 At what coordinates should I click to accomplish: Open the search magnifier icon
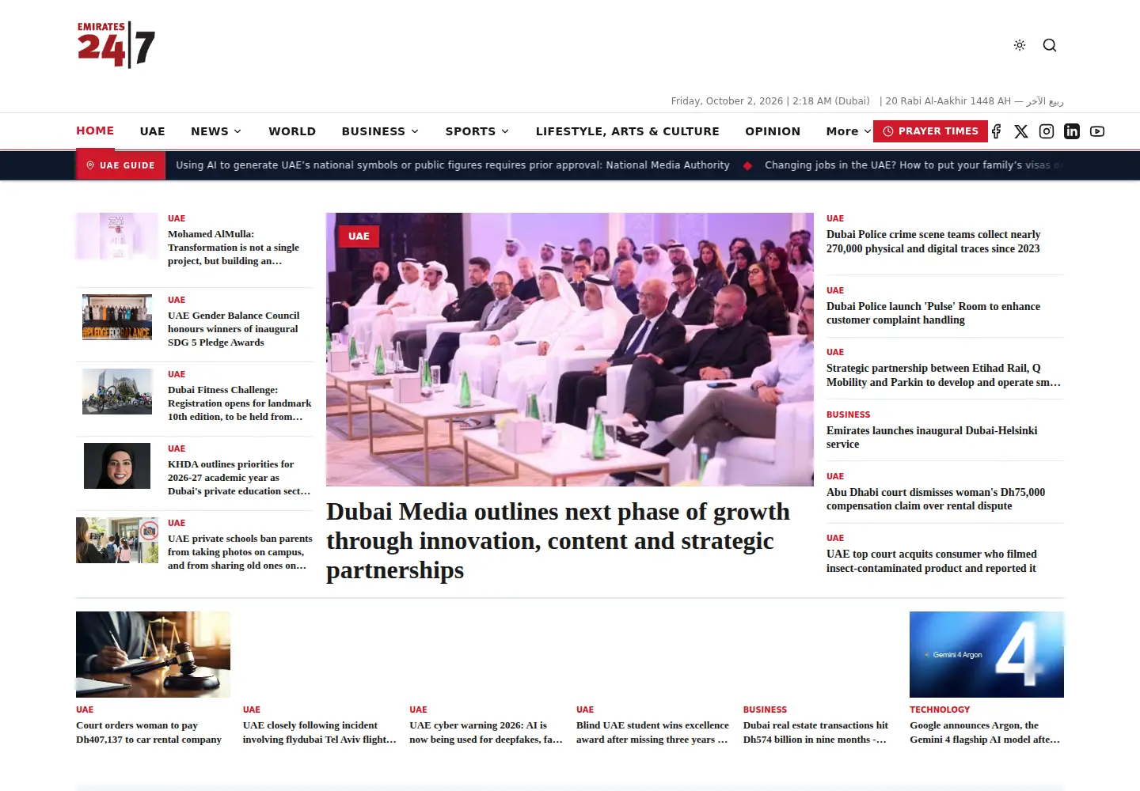(x=1050, y=45)
